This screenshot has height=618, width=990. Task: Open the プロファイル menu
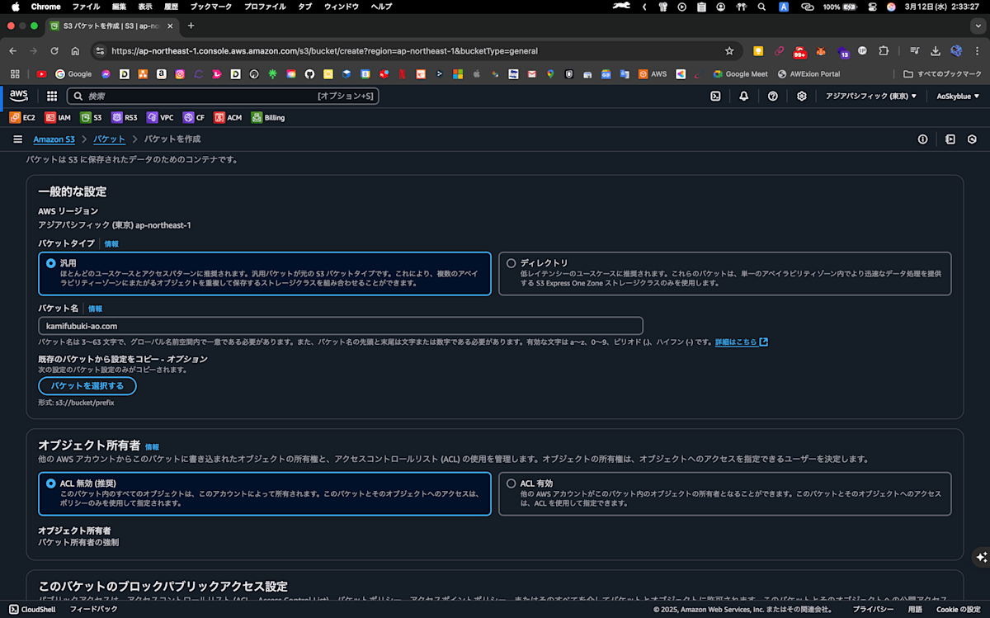pos(265,7)
